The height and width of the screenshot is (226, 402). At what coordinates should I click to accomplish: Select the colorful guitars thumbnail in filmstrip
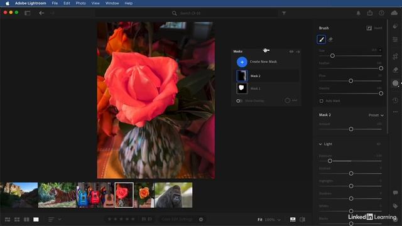coord(95,195)
